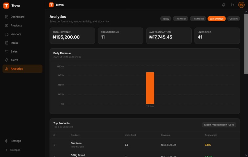The image size is (248, 157).
Task: Click the Revenue column header
Action: click(166, 135)
